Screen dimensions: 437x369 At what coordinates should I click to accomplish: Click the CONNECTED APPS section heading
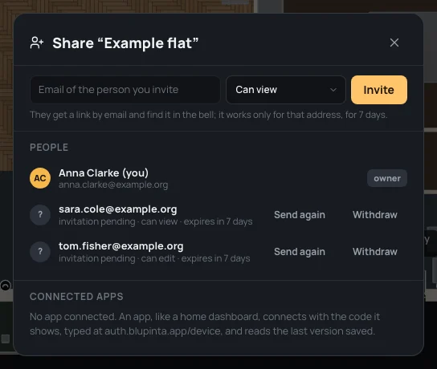[76, 297]
